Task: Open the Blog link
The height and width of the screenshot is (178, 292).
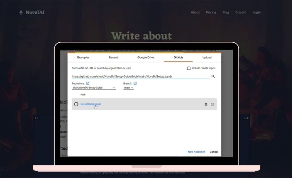Action: coord(226,12)
